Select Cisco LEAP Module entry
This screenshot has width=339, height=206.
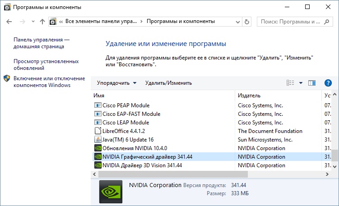click(x=126, y=123)
